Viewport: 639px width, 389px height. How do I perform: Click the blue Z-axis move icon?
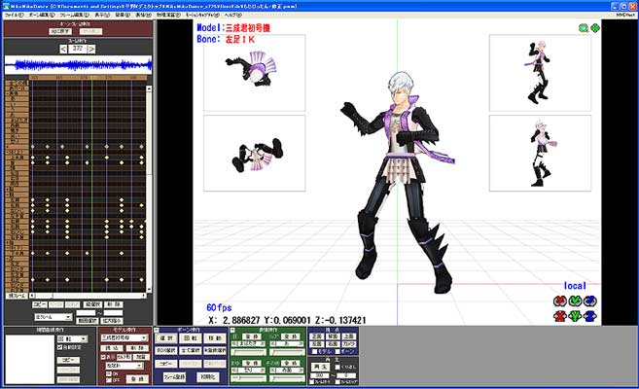(589, 316)
